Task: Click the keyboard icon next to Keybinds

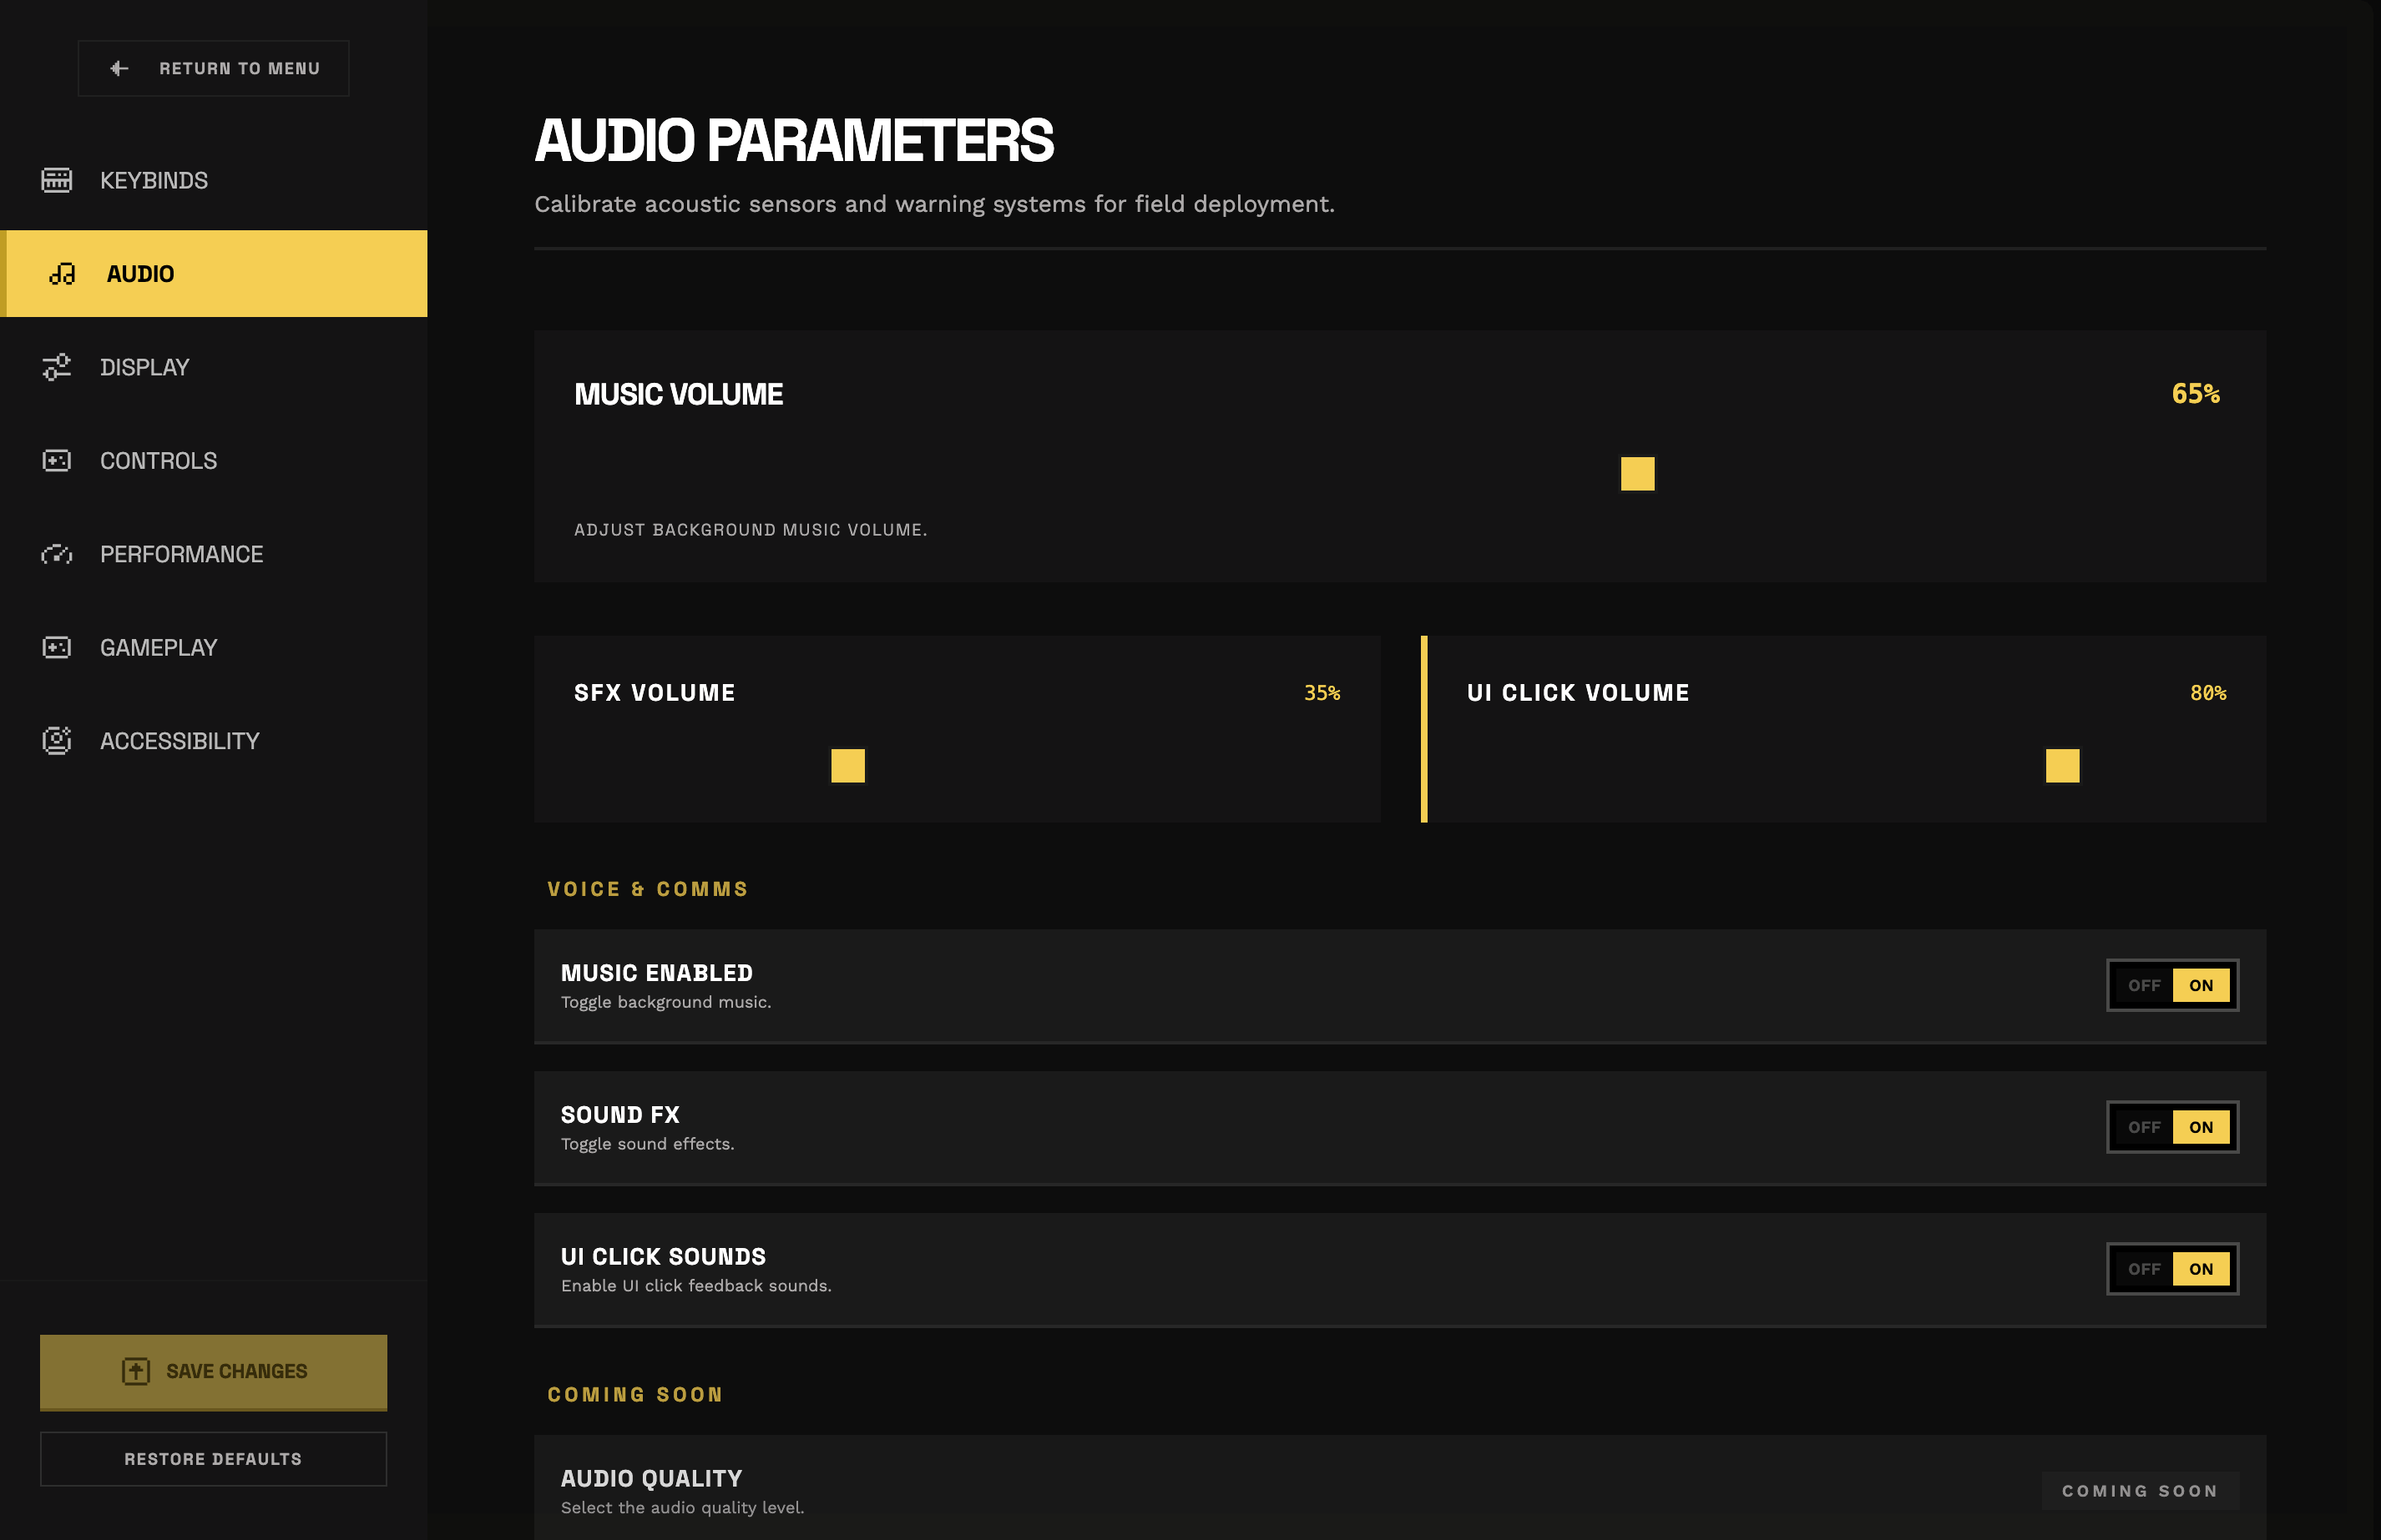Action: pos(56,180)
